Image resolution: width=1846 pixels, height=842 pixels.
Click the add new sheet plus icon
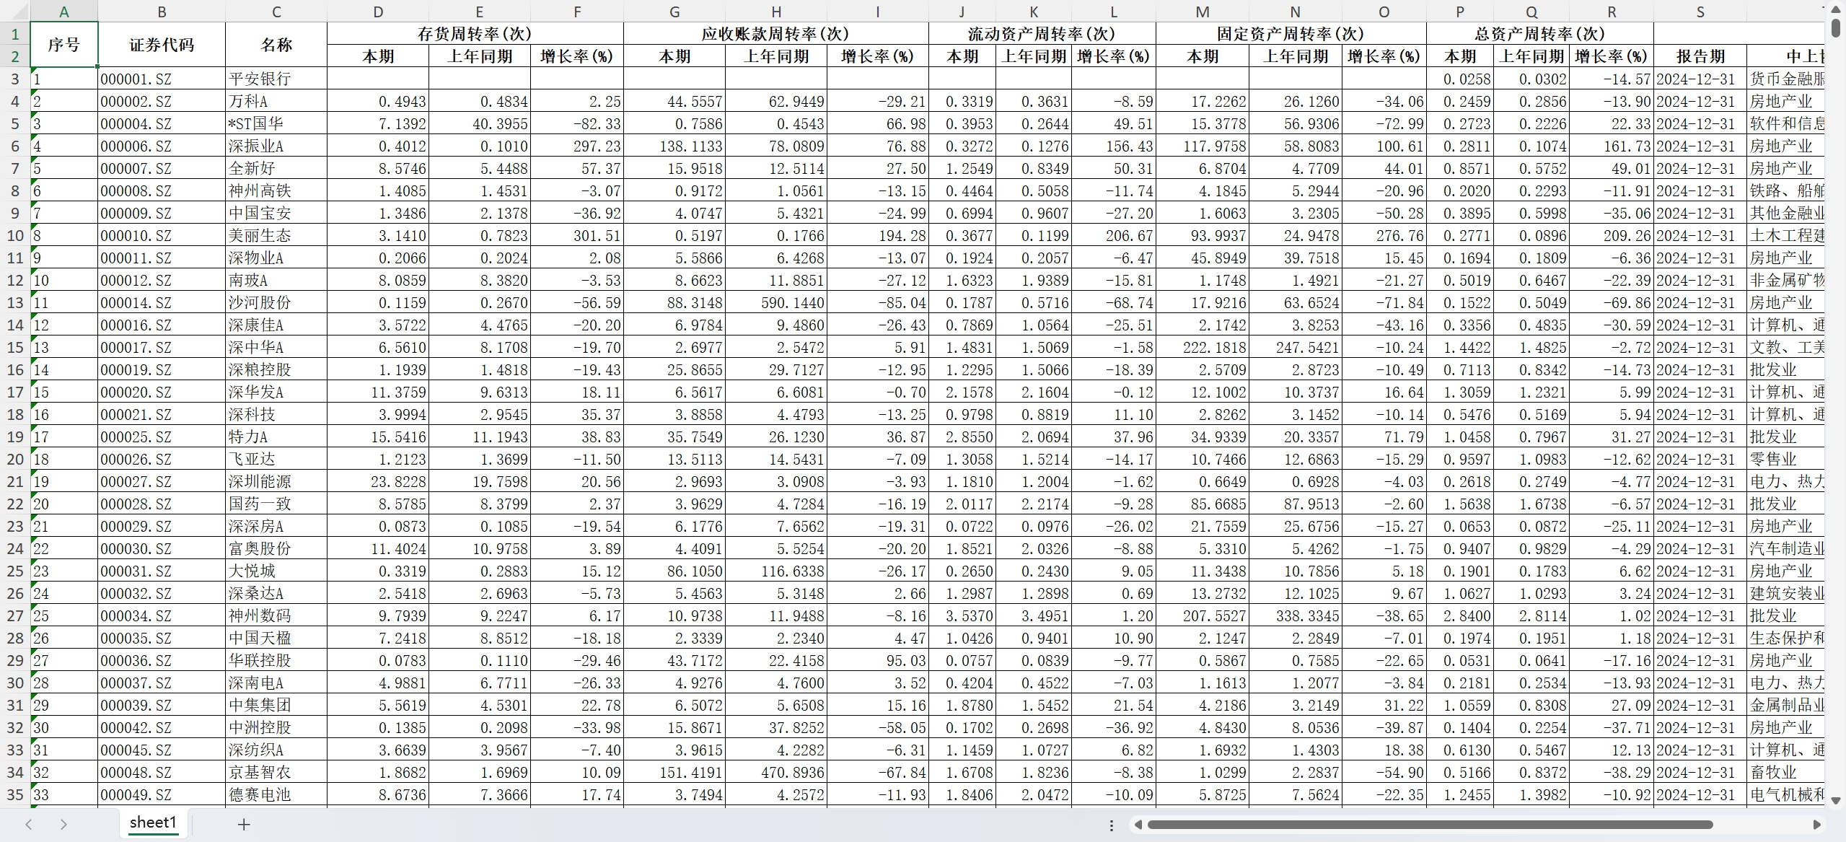(x=244, y=824)
